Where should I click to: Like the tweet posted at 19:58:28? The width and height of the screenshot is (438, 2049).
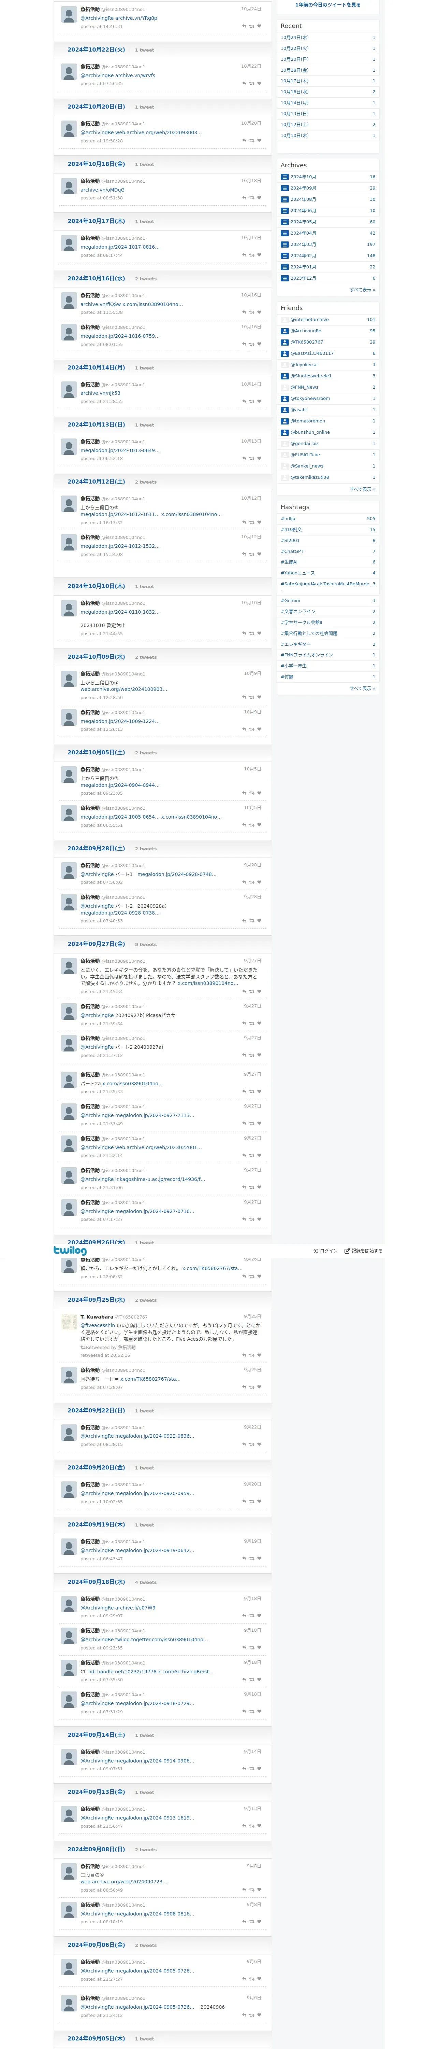tap(259, 141)
